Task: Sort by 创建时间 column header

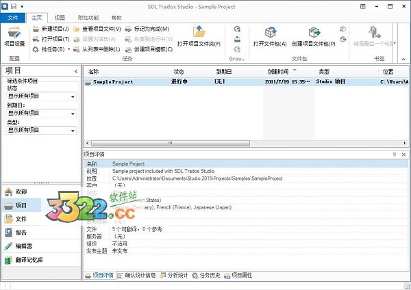Action: point(288,72)
